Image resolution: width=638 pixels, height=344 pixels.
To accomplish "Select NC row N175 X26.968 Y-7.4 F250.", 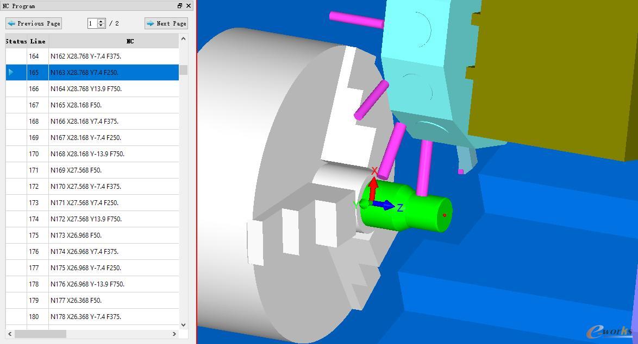I will coord(92,267).
